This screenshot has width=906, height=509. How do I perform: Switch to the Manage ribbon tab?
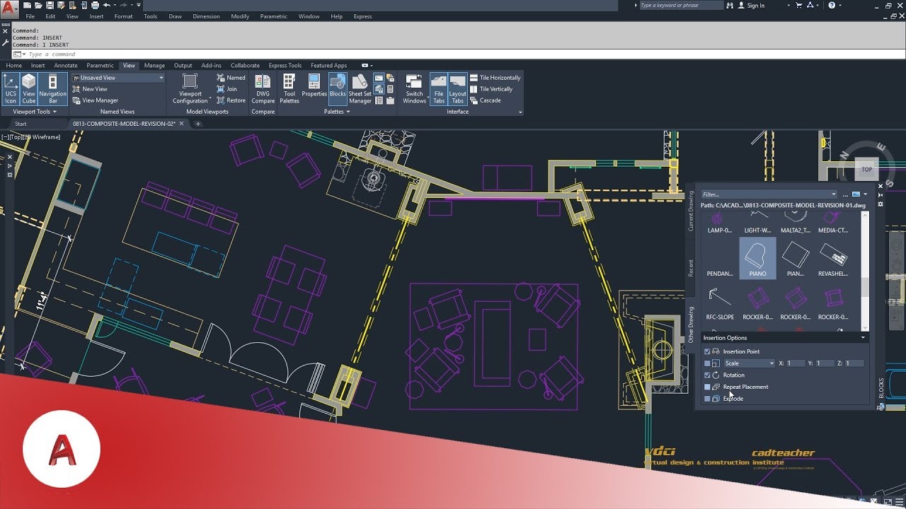click(x=154, y=66)
